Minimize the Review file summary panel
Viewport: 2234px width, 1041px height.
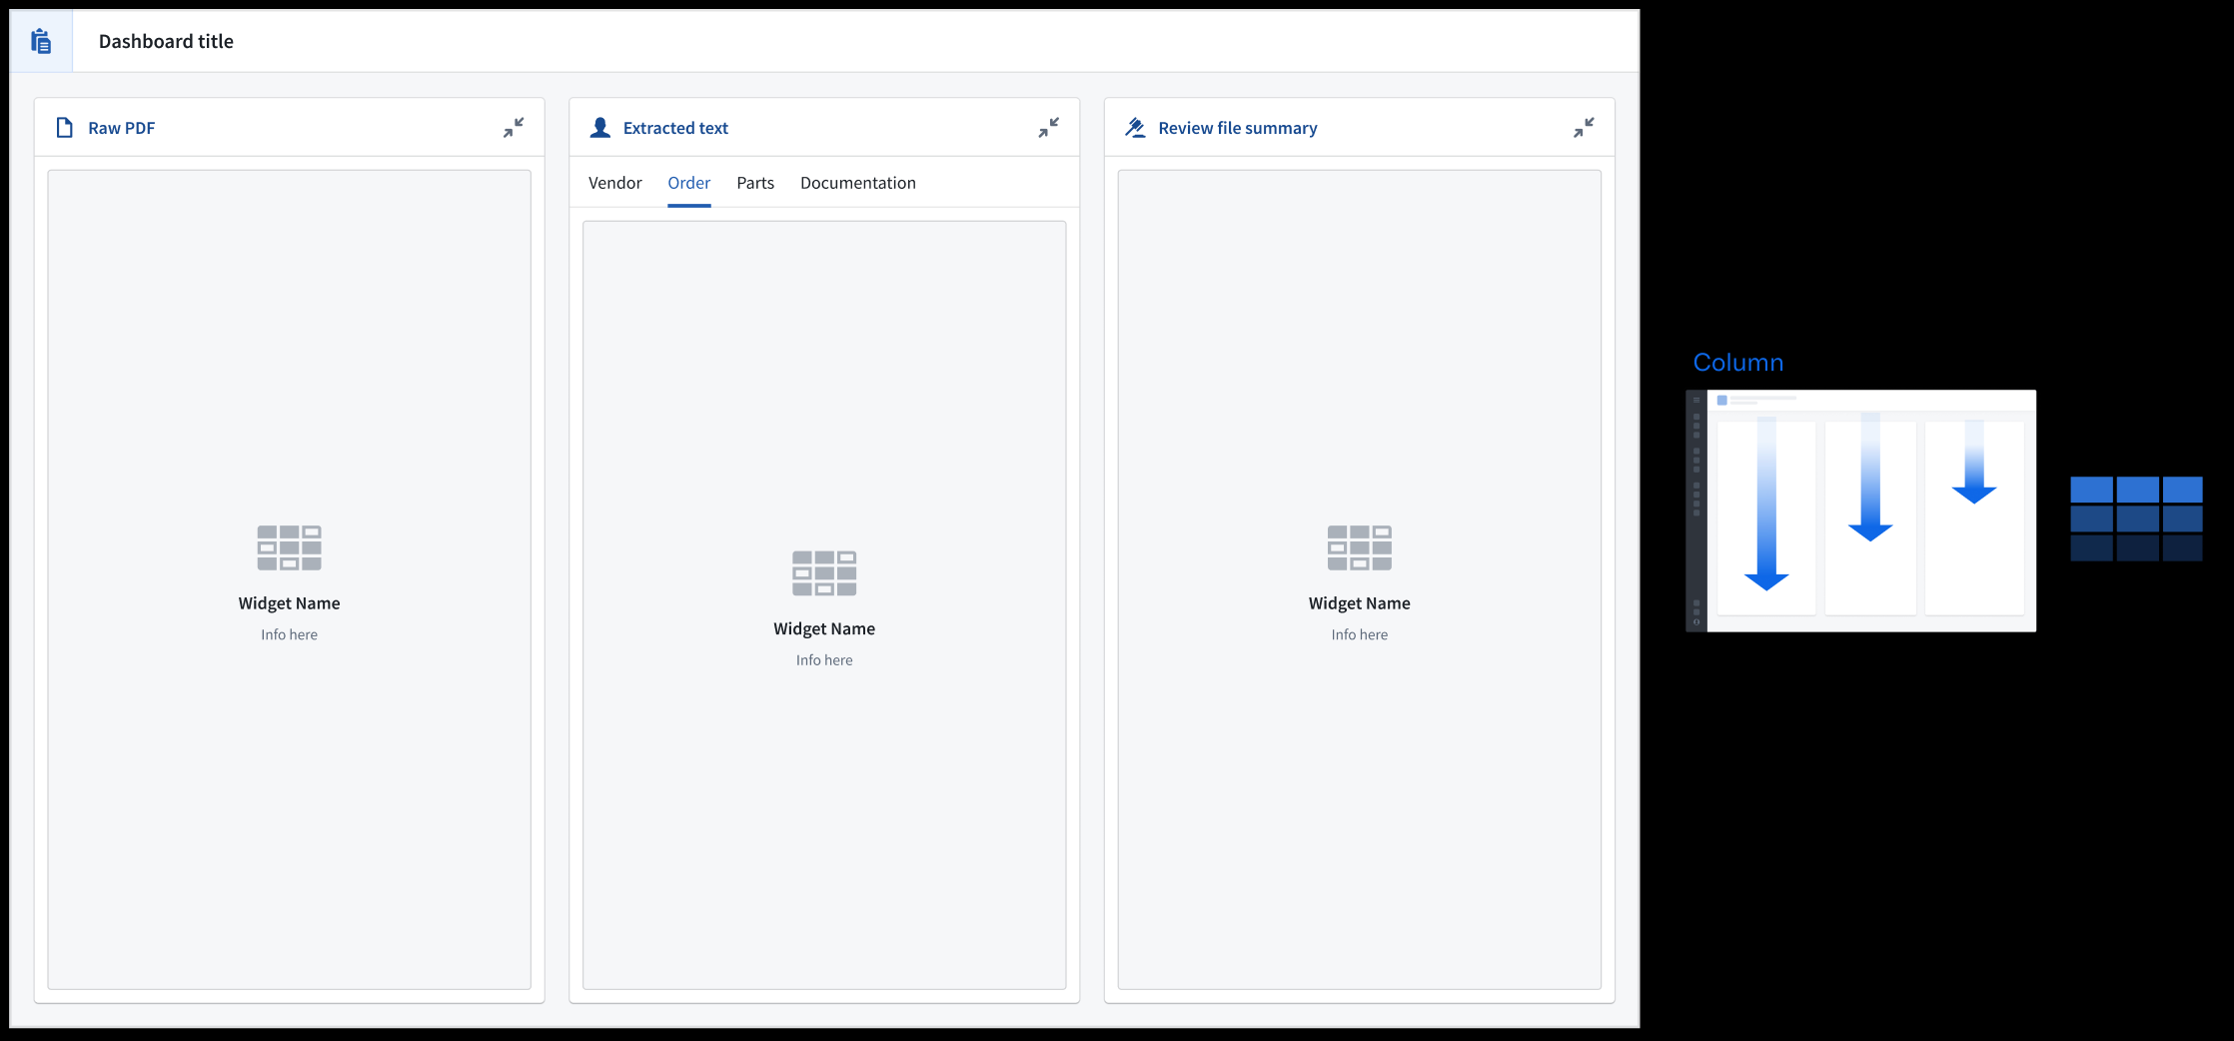point(1584,128)
